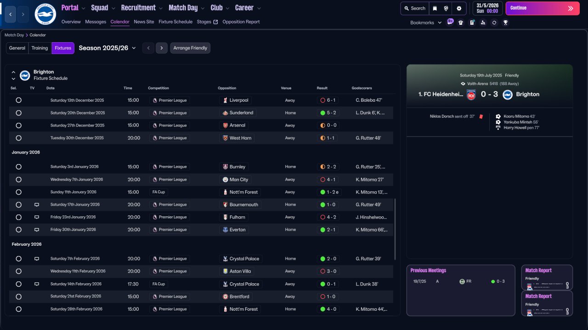Select the radio button for the West Ham fixture
Screen dimensions: 588x330
coord(18,138)
